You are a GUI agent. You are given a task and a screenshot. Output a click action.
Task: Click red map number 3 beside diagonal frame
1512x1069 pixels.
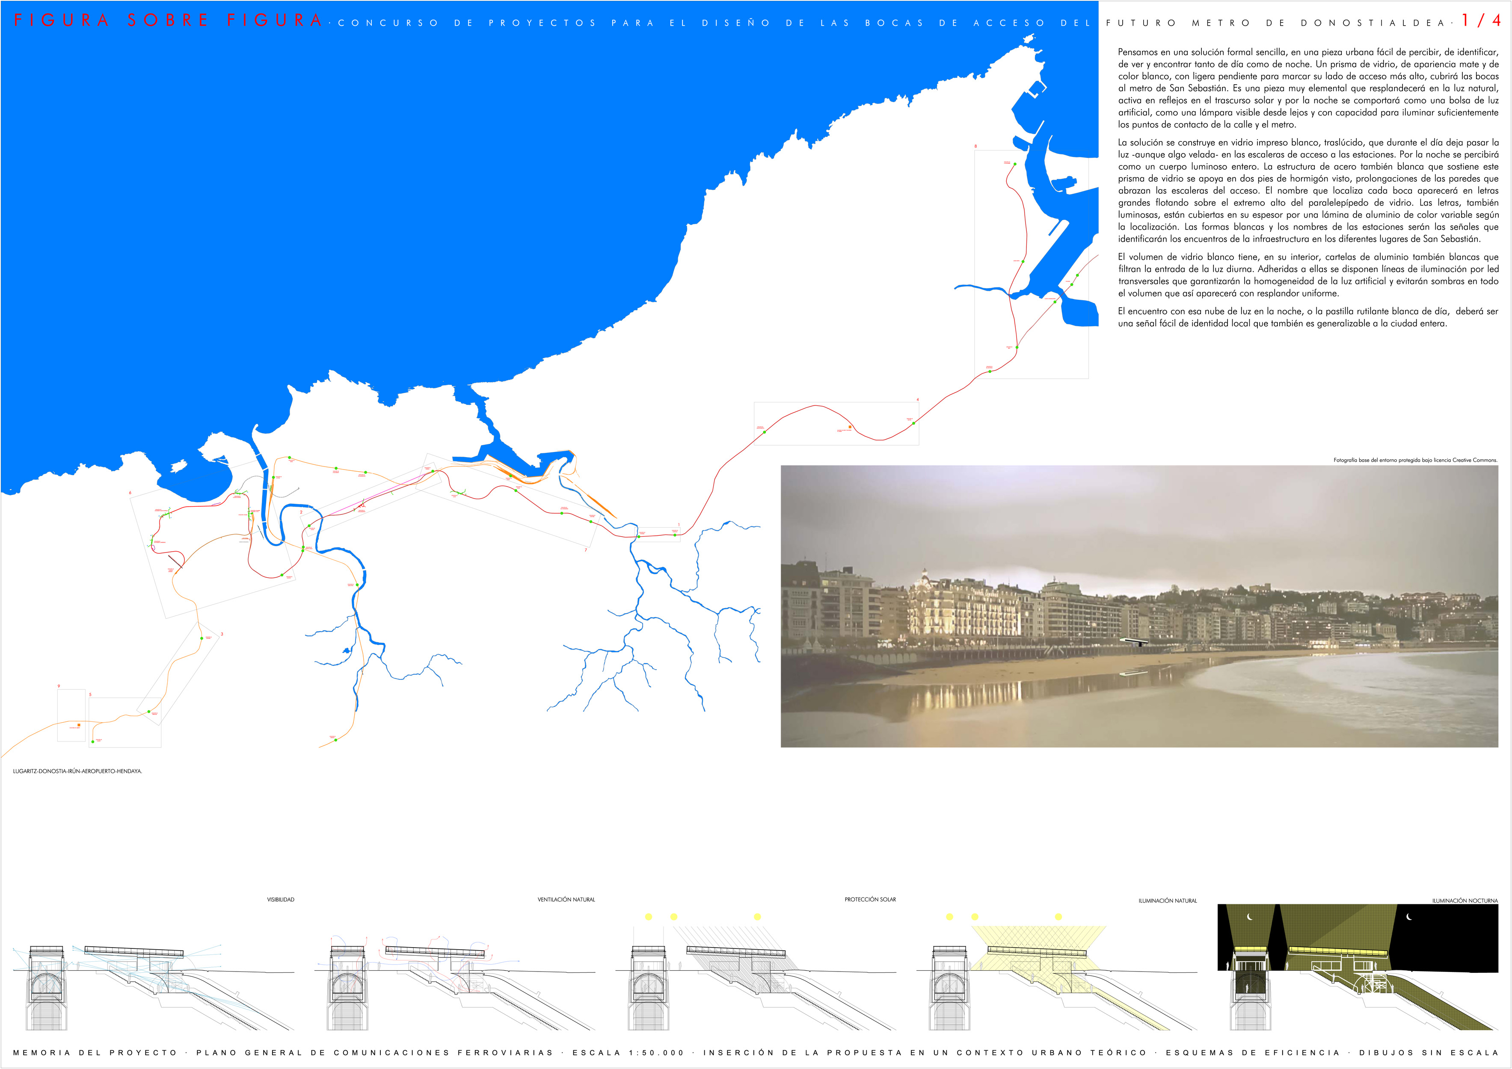222,634
